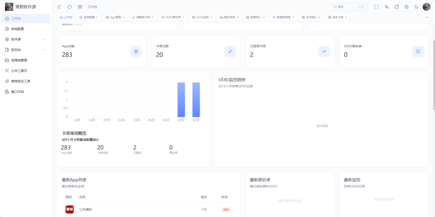Click the first 07月 bar in chart
Viewport: 435px width, 217px height.
[181, 100]
